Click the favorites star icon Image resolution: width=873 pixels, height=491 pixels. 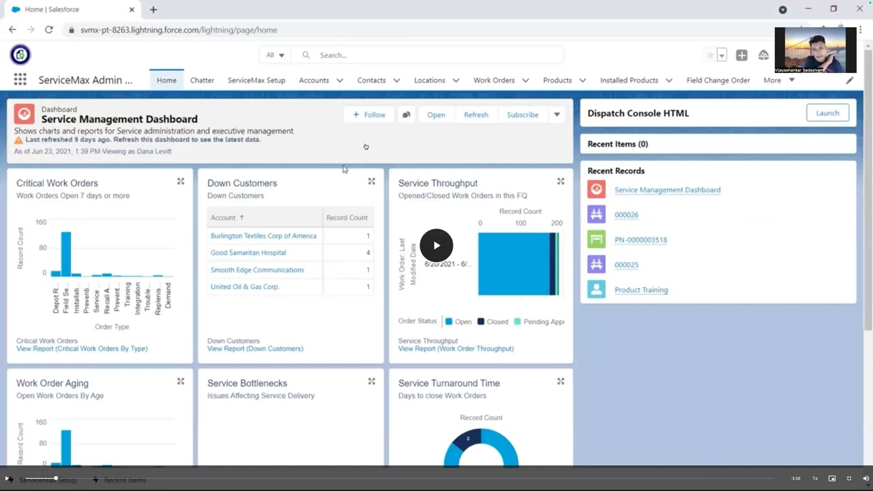710,55
